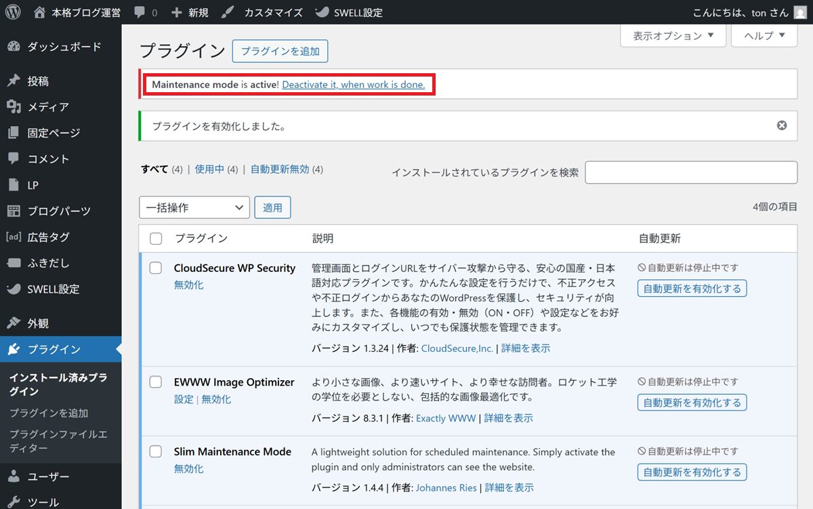813x509 pixels.
Task: Click the カスタマイズ brush icon
Action: pos(228,12)
